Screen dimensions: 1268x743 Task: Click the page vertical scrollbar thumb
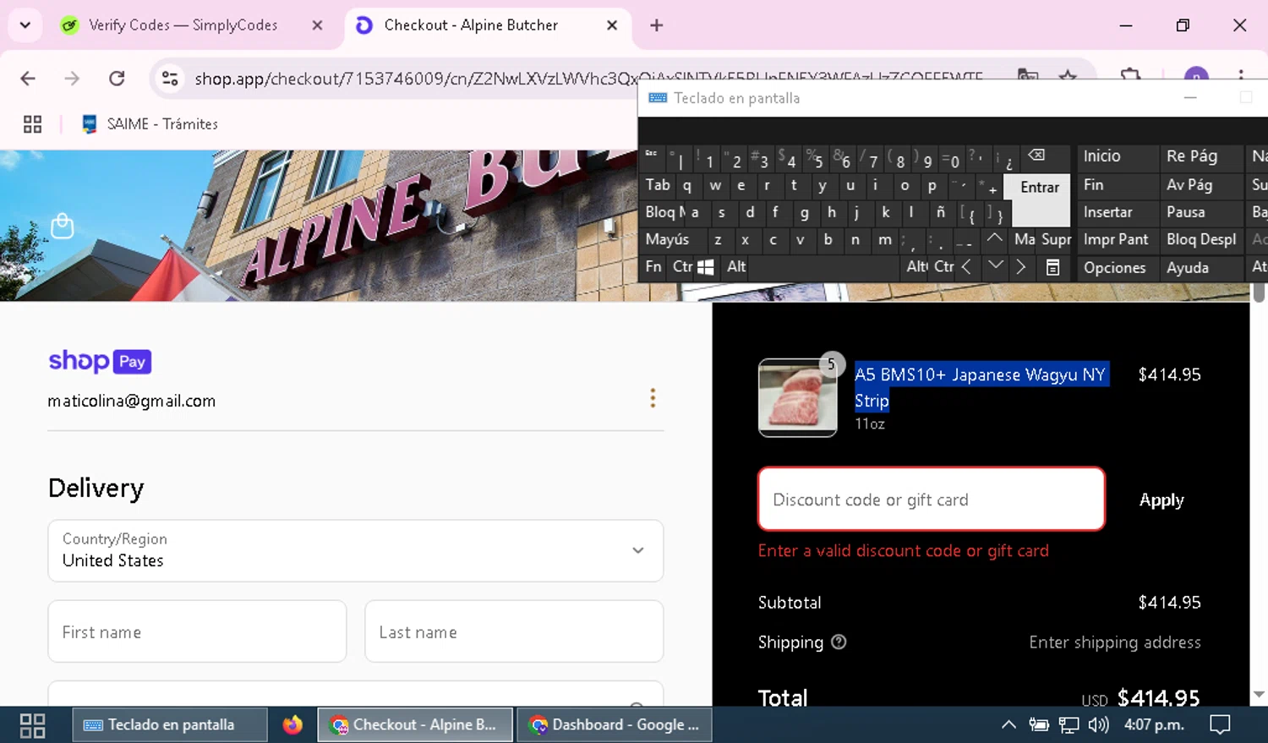coord(1259,292)
